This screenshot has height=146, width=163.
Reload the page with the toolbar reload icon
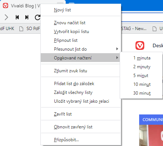[37, 17]
